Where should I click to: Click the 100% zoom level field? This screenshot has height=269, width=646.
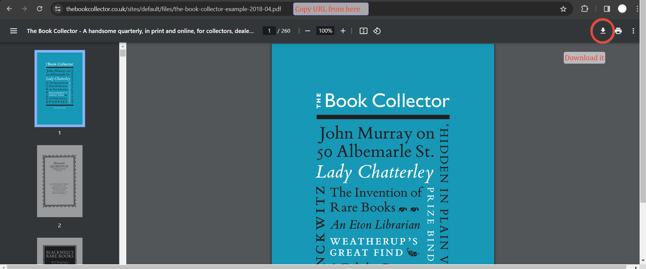(x=325, y=31)
